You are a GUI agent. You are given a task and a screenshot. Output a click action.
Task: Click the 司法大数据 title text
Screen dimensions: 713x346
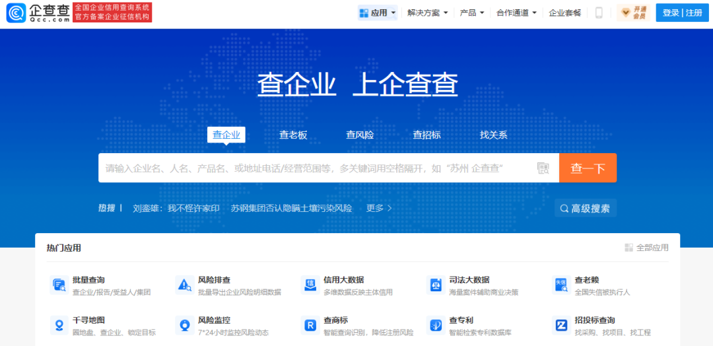point(469,279)
